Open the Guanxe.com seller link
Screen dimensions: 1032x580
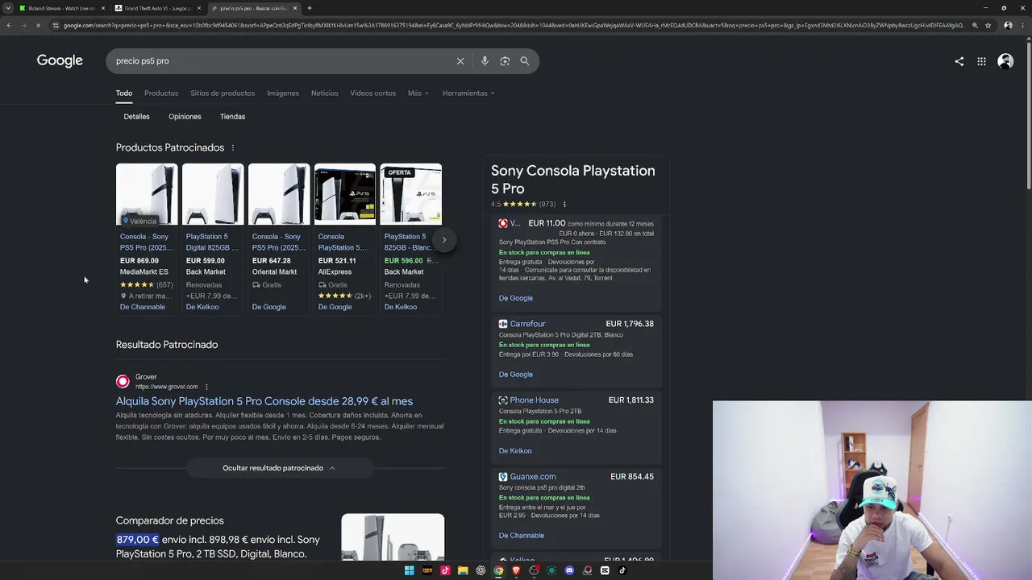click(532, 477)
